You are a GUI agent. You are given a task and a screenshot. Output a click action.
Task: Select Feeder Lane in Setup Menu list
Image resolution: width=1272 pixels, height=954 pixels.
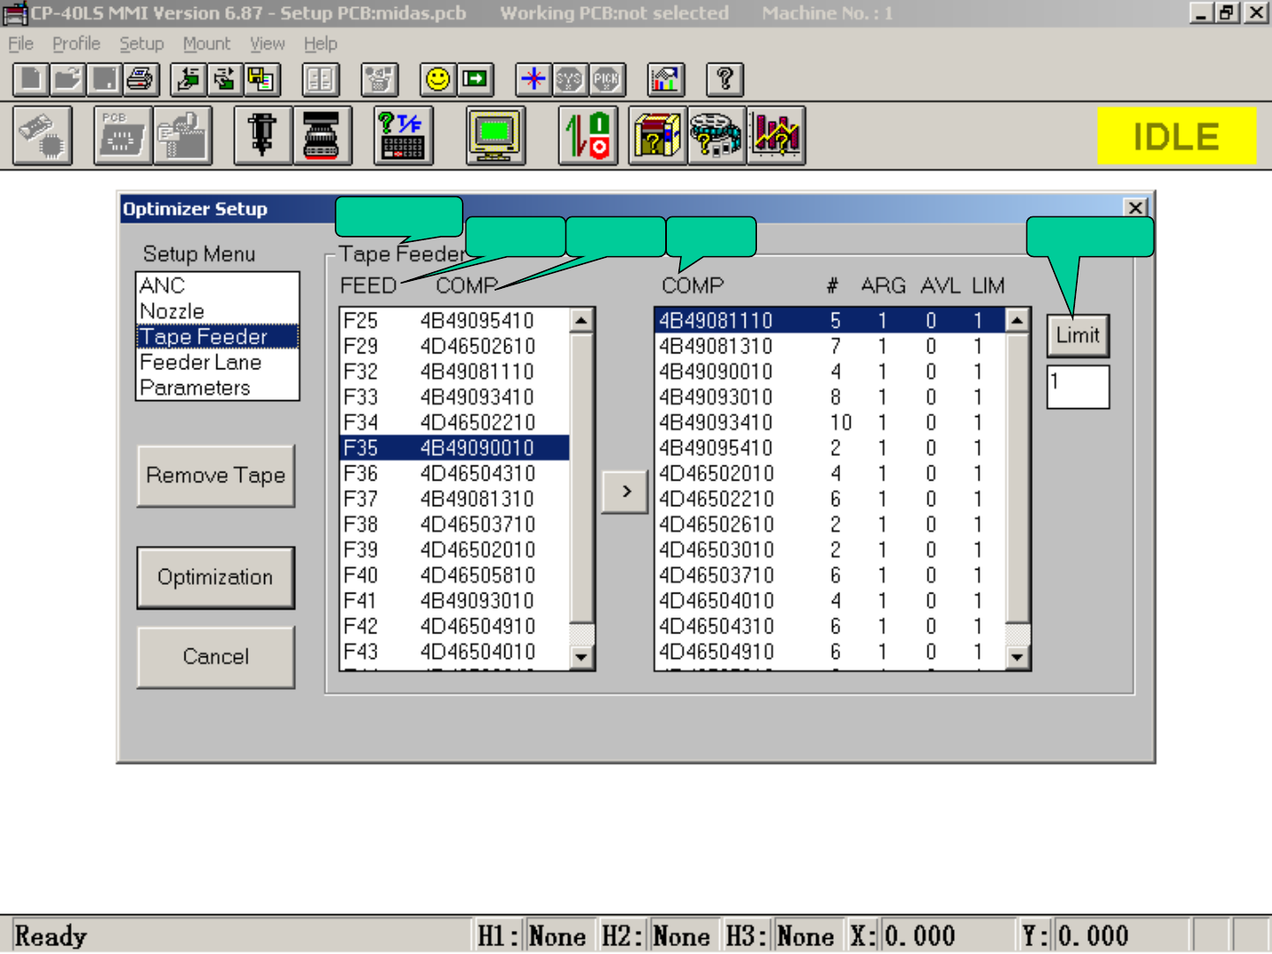coord(201,362)
